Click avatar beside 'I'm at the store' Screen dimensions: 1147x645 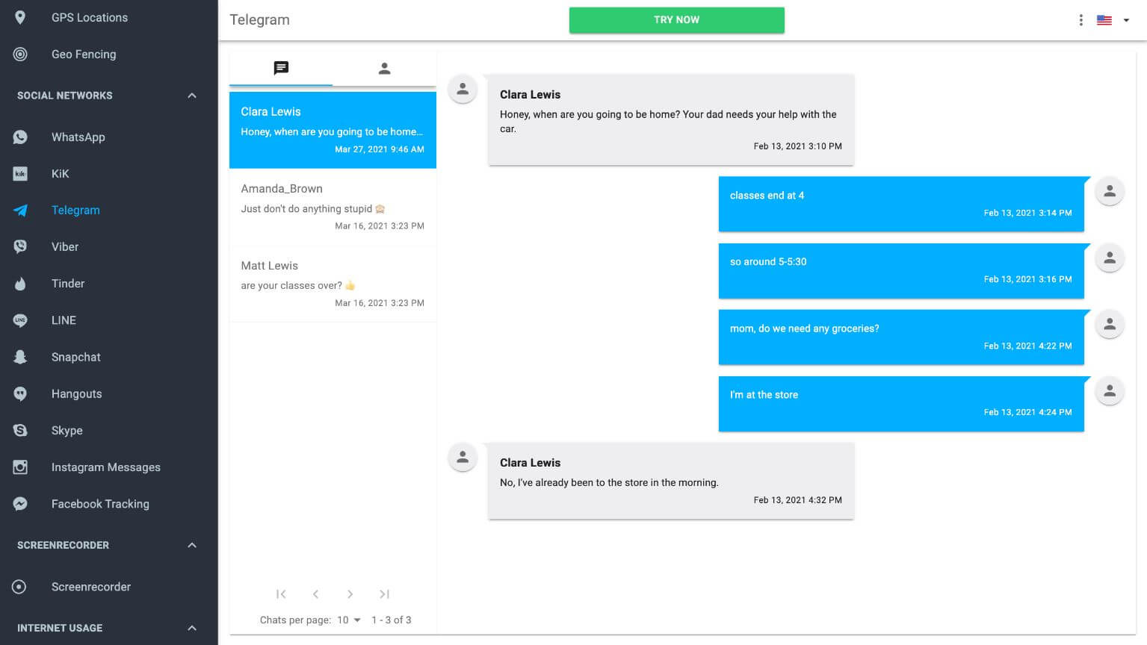coord(1110,390)
